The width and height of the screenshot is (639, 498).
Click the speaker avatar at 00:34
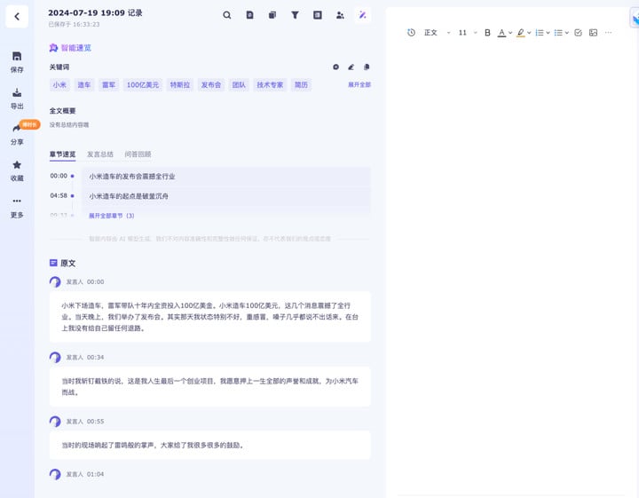click(x=55, y=358)
